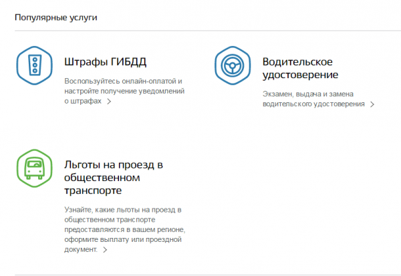The width and height of the screenshot is (401, 276).
Task: Click the chevron after 'о штрафах'
Action: pyautogui.click(x=109, y=102)
